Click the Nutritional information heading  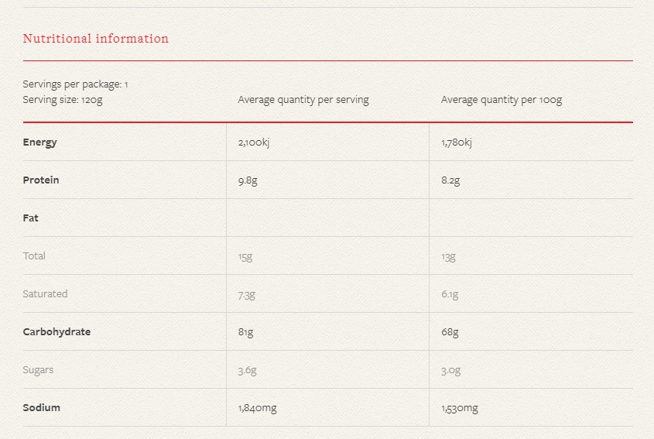[95, 39]
